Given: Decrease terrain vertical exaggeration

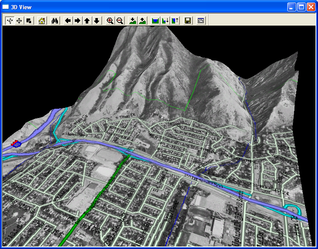Looking at the screenshot, I should click(x=133, y=21).
